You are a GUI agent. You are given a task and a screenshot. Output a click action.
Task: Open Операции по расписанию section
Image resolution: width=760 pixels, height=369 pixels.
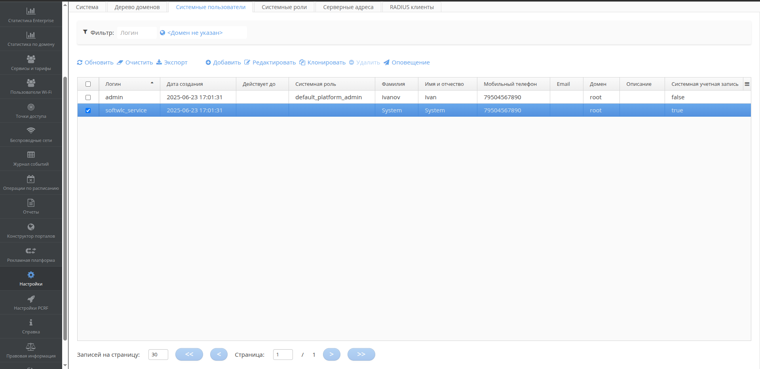point(31,183)
